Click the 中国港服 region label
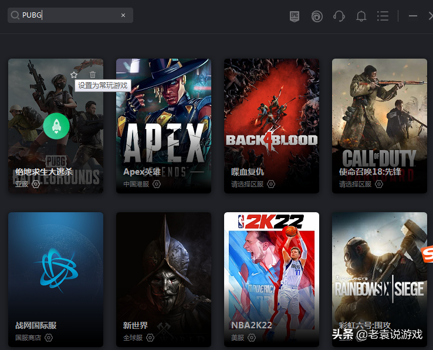 point(136,184)
